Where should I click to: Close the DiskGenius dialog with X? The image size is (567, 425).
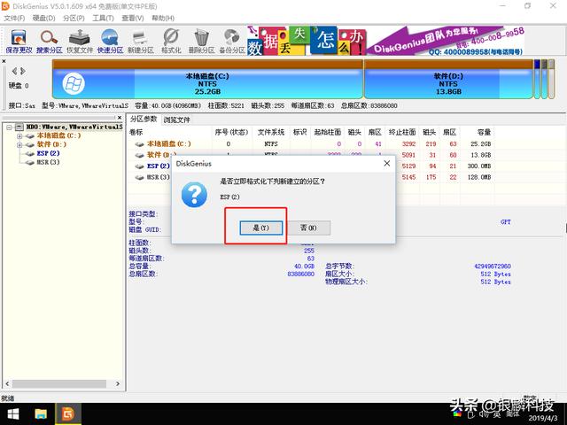[x=387, y=163]
